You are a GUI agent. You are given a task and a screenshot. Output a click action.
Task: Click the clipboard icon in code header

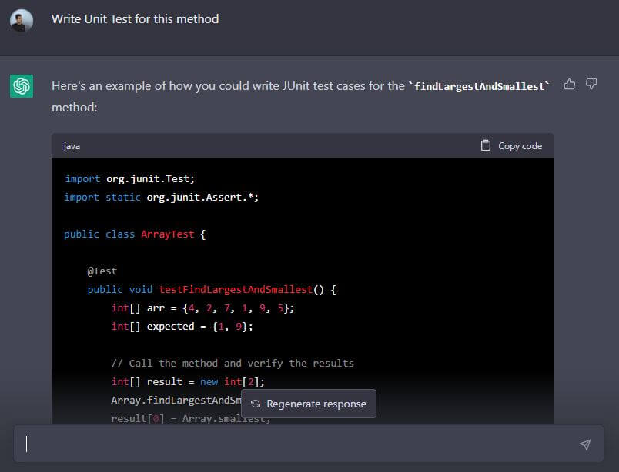pyautogui.click(x=486, y=145)
